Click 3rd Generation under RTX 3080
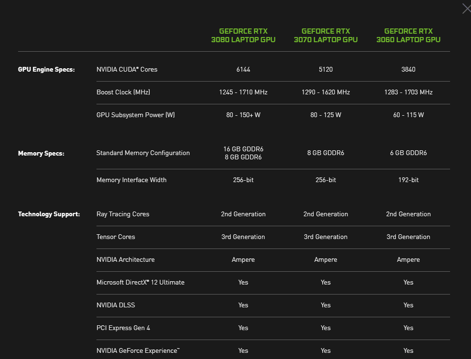 tap(243, 237)
